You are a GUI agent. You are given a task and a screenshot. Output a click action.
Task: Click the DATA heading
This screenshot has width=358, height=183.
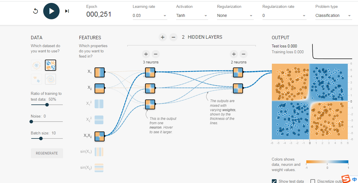[37, 38]
